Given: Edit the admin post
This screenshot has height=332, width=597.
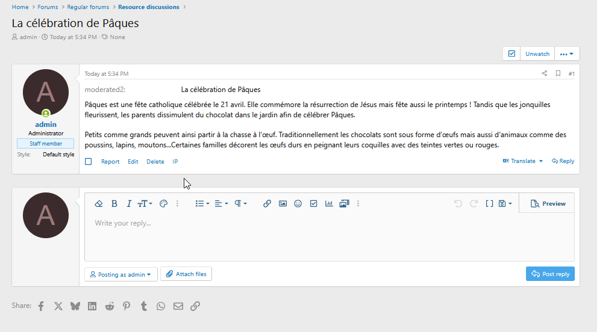Looking at the screenshot, I should point(133,162).
